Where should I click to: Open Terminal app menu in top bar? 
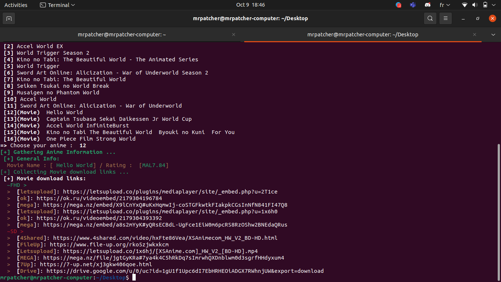tap(57, 5)
